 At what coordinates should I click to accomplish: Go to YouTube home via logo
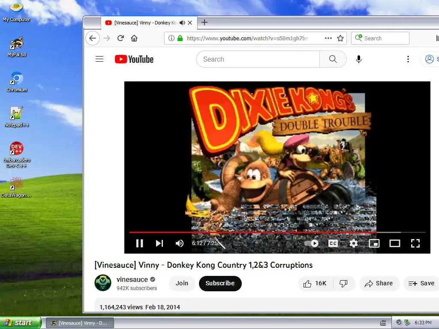[134, 59]
